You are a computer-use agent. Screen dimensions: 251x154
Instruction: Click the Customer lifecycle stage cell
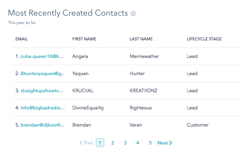point(198,125)
